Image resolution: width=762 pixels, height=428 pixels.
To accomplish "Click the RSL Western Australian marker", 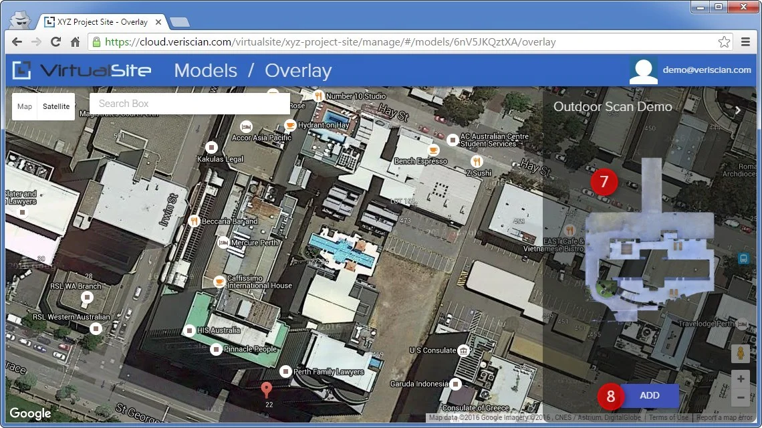I will 96,329.
